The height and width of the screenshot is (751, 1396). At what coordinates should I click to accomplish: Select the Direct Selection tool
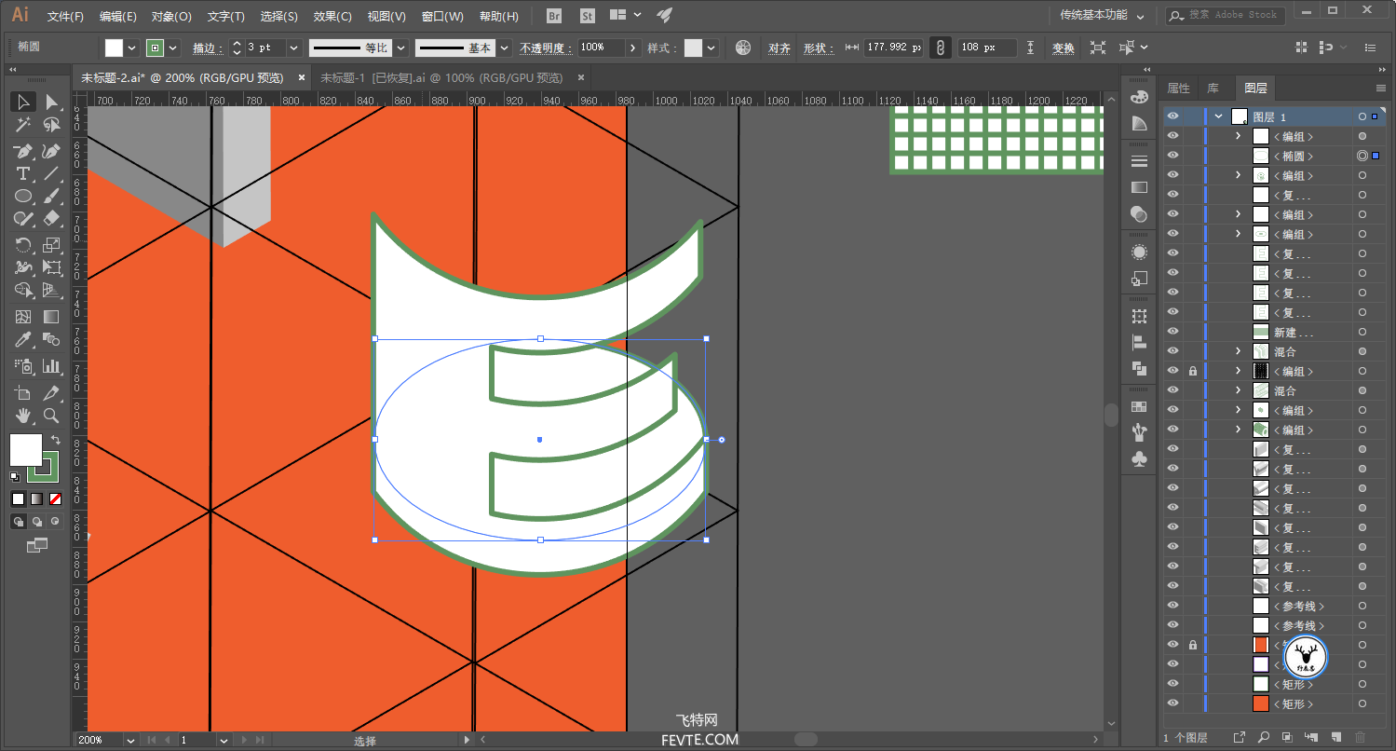52,102
